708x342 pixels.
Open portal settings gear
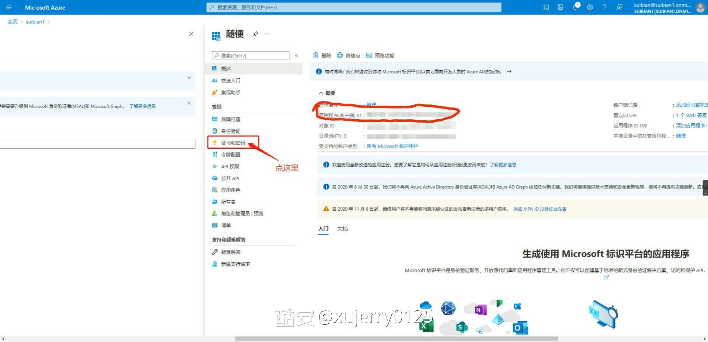[x=590, y=7]
